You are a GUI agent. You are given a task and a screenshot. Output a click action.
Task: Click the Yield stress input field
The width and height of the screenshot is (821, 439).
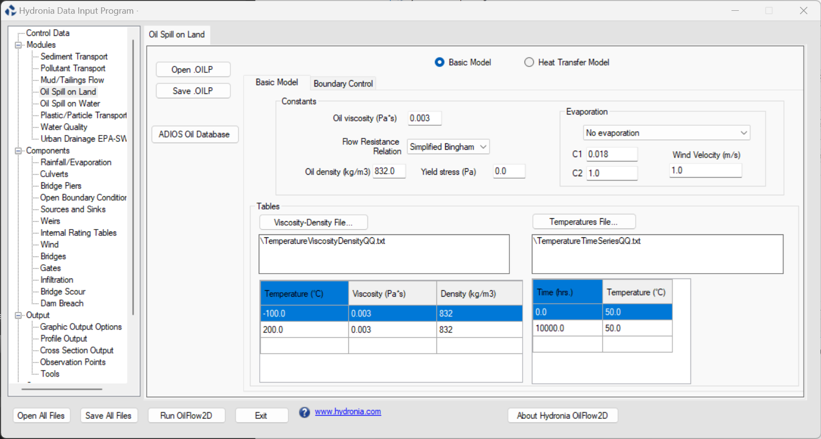coord(509,171)
